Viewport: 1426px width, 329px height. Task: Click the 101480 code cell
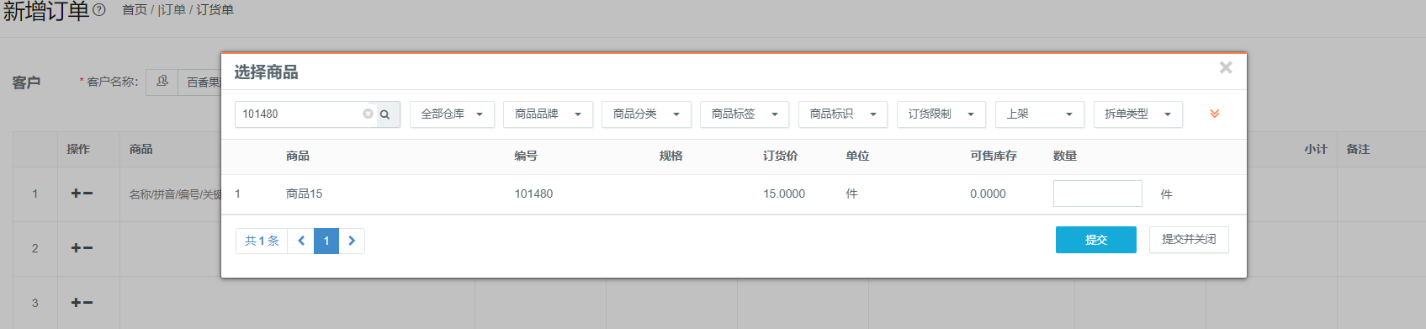tap(533, 194)
